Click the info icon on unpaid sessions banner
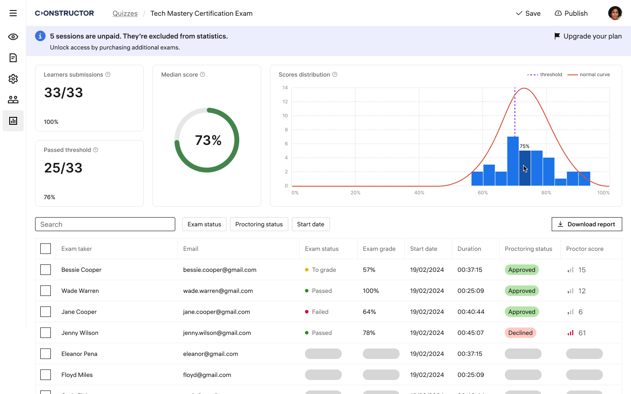This screenshot has width=631, height=394. (40, 35)
